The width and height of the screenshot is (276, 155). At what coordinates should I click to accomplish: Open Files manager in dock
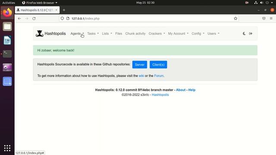pos(7,26)
